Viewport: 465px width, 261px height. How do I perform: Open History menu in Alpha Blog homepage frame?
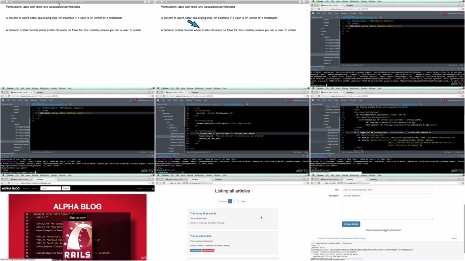click(x=35, y=175)
